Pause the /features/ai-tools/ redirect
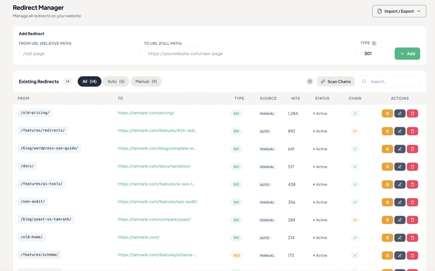 tap(387, 184)
